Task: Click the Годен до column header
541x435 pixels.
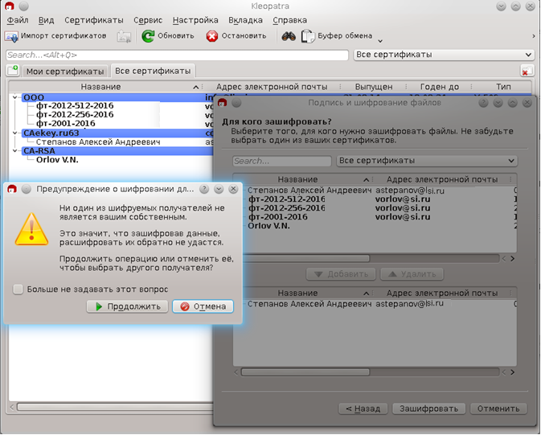Action: [440, 87]
